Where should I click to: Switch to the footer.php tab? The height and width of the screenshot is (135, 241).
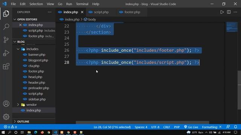pos(132,12)
